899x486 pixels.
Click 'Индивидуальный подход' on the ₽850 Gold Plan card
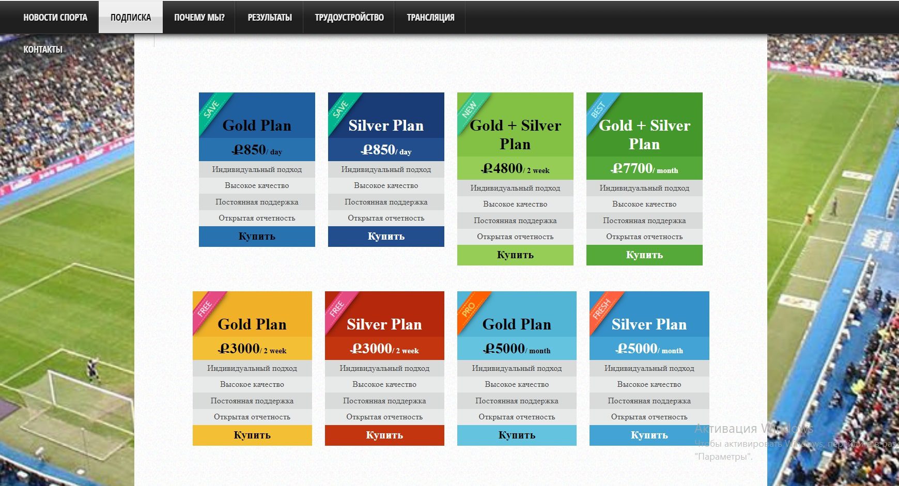tap(257, 169)
